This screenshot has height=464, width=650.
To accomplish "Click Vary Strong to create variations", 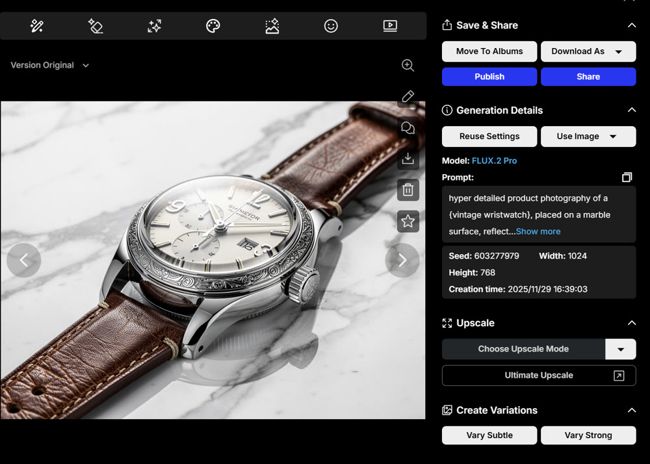I will coord(588,435).
